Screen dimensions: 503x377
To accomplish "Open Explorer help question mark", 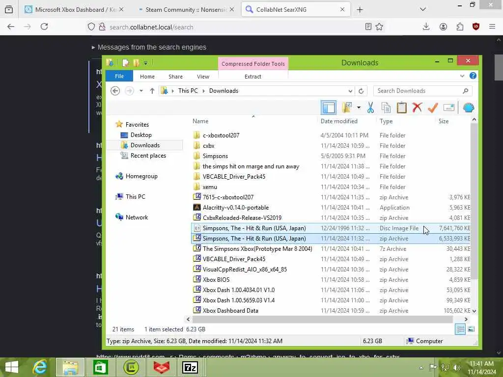I will (x=473, y=76).
